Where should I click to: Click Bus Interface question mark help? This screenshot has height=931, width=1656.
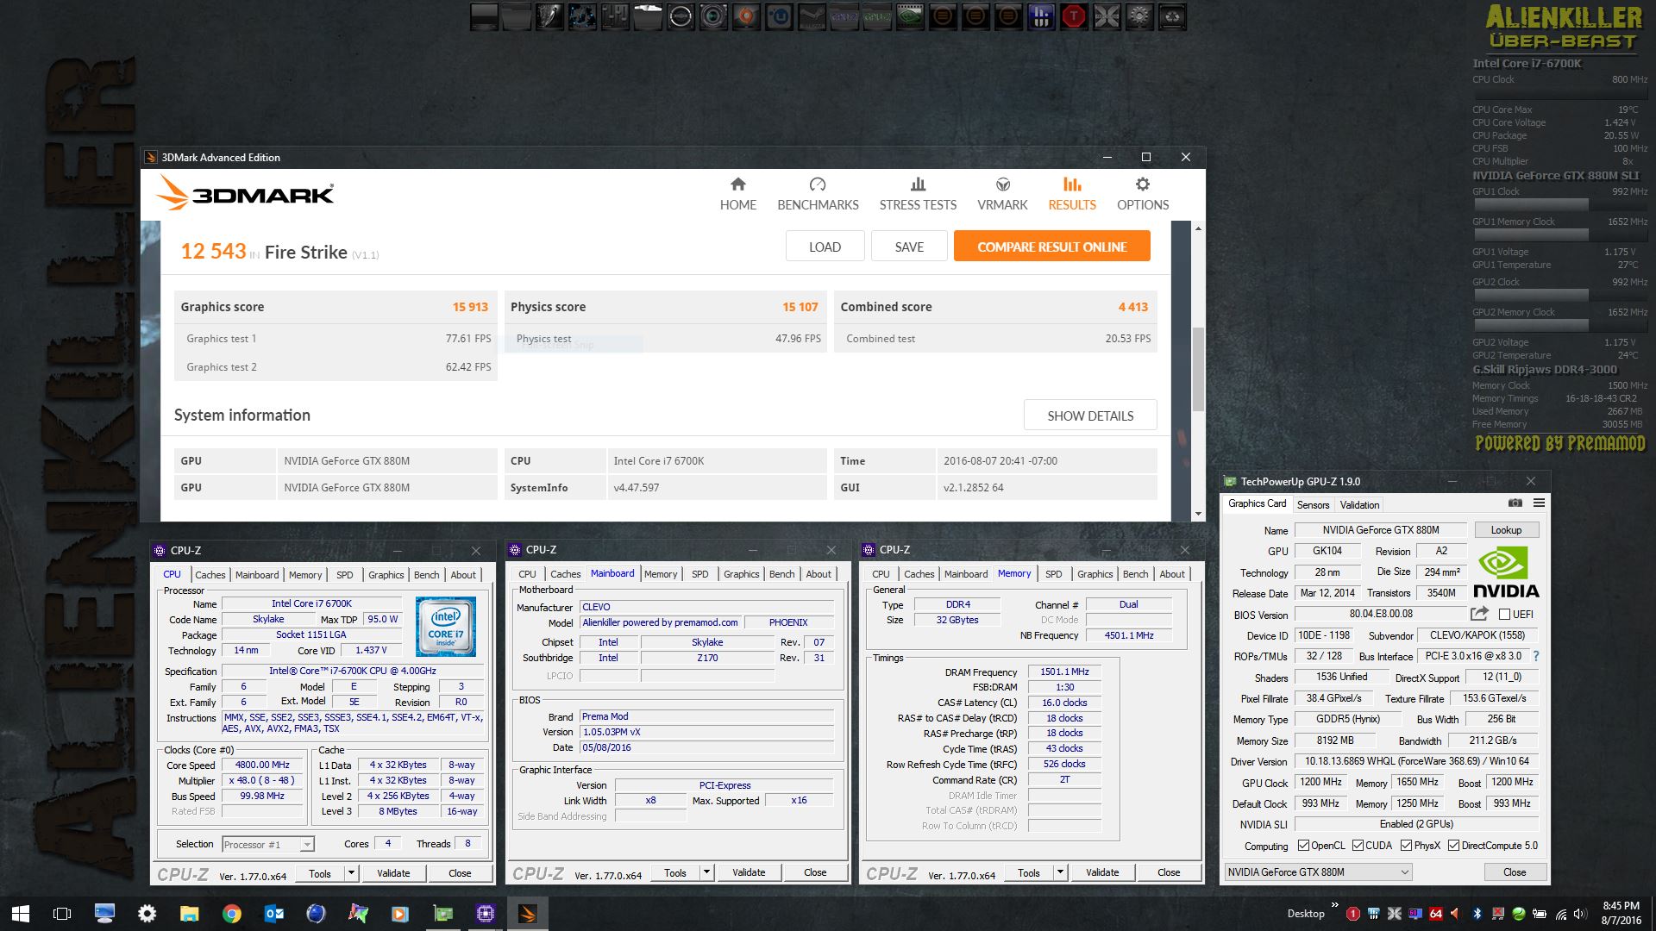point(1536,656)
